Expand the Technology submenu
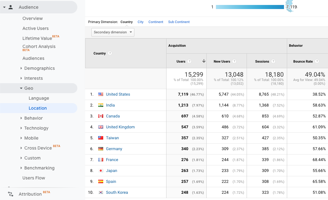This screenshot has height=200, width=328. coord(21,128)
